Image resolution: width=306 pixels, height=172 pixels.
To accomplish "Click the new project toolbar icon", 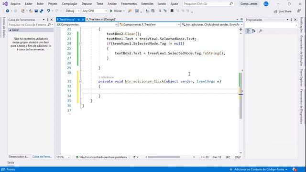I will pos(23,11).
